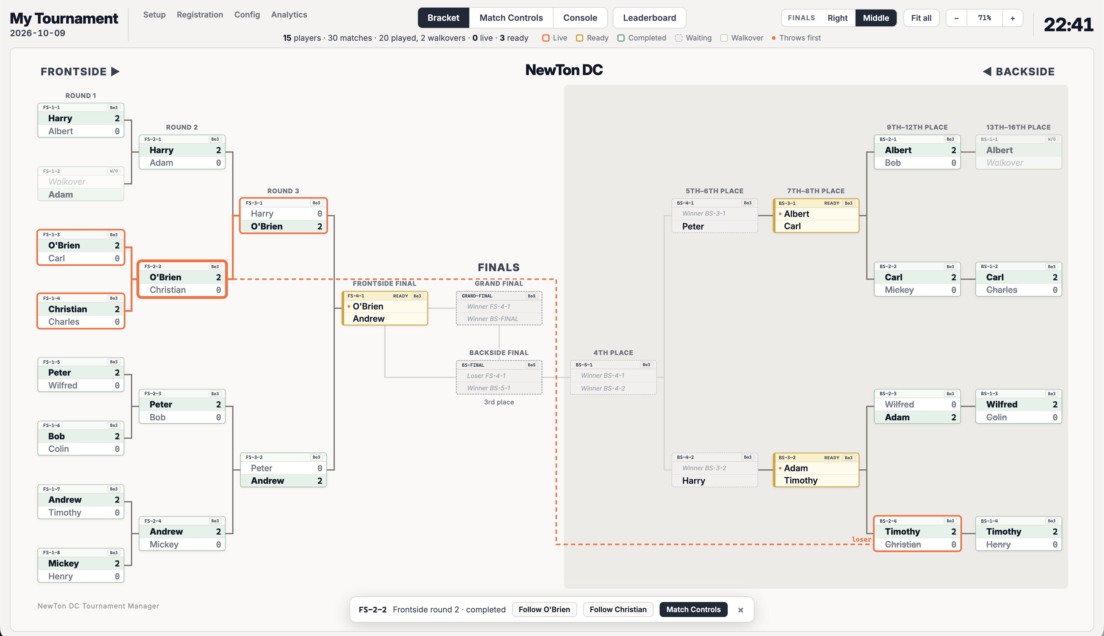Zoom out with the minus button

(x=956, y=18)
